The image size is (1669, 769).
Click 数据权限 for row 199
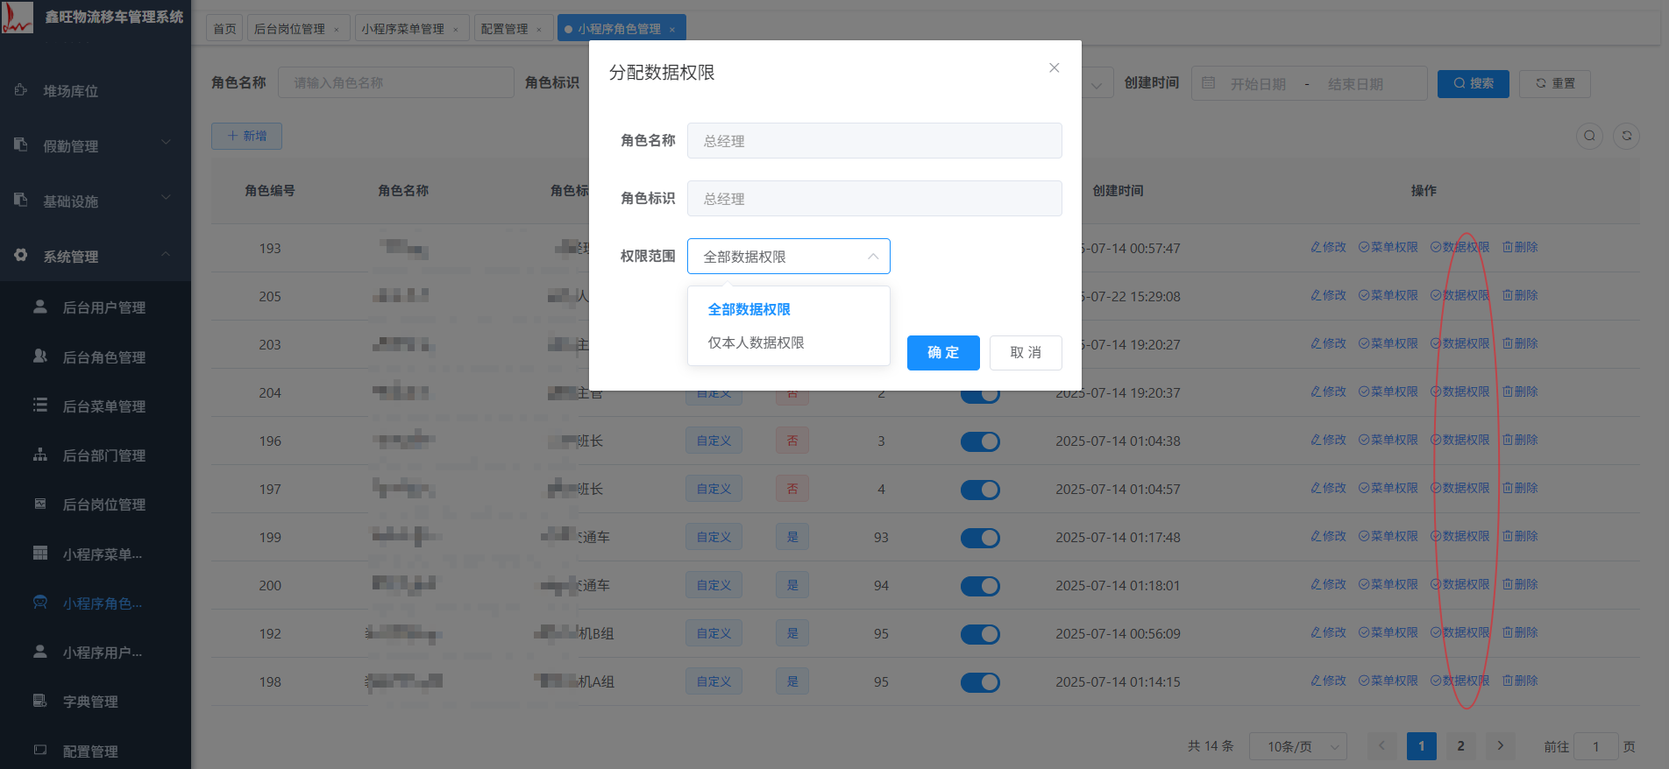tap(1460, 536)
